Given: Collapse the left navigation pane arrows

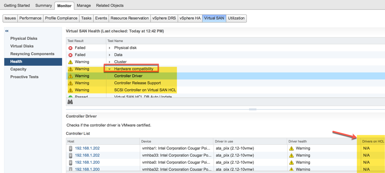Looking at the screenshot, I should pyautogui.click(x=7, y=31).
